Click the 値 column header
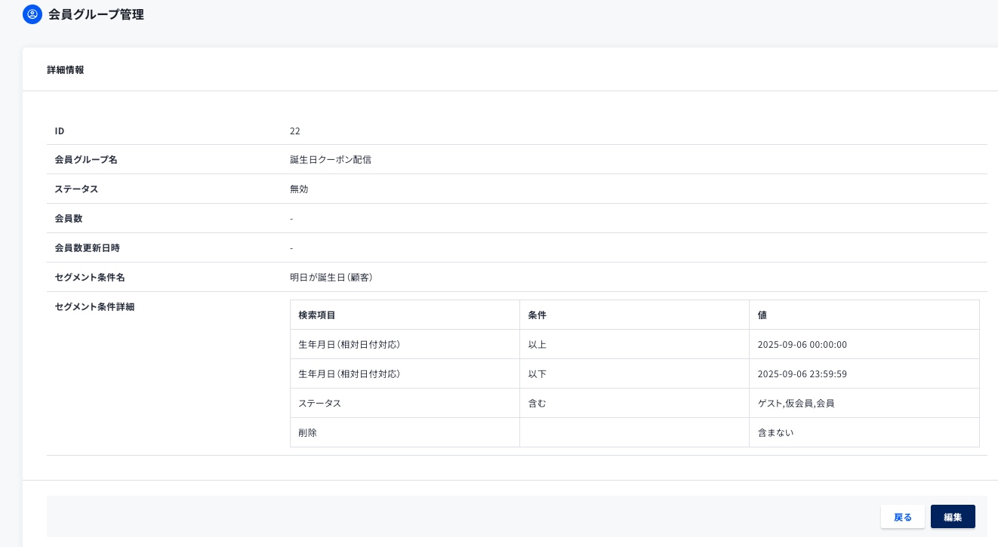Viewport: 998px width, 547px height. tap(762, 315)
